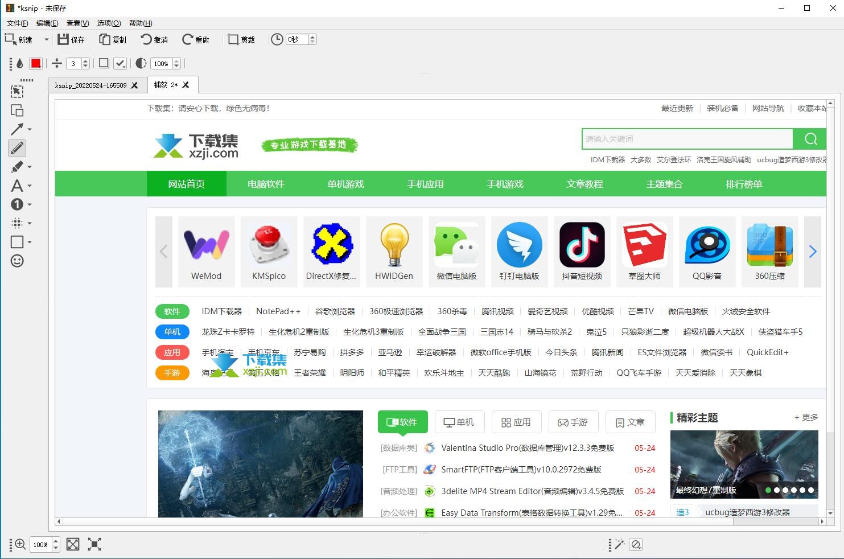Click the right carousel arrow in the captured image

click(813, 251)
